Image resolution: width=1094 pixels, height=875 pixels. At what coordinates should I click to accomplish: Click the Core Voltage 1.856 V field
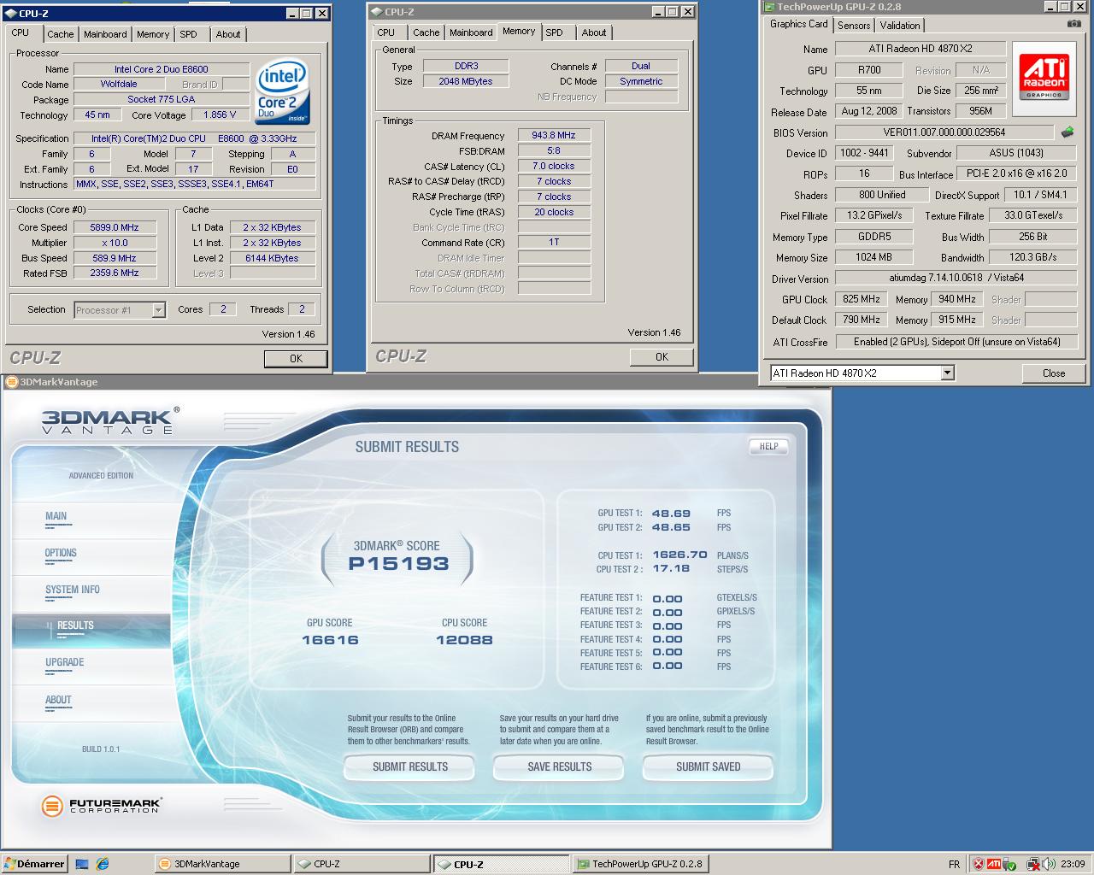tap(221, 115)
